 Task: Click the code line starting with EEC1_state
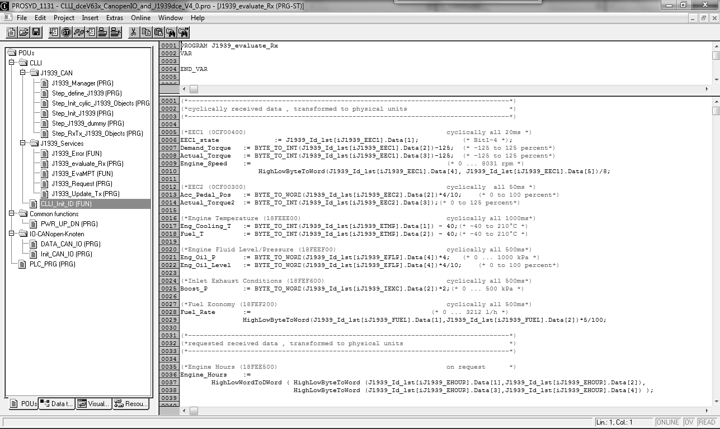pyautogui.click(x=346, y=140)
